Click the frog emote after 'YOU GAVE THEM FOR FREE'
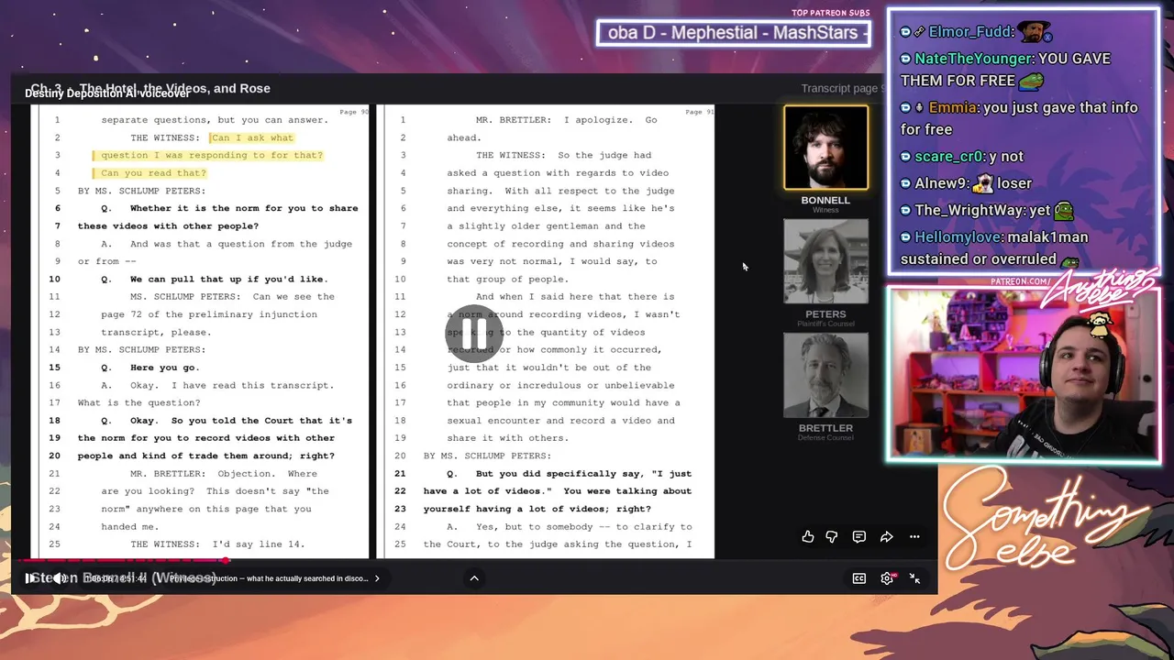Screen dimensions: 1174x660 1031,82
